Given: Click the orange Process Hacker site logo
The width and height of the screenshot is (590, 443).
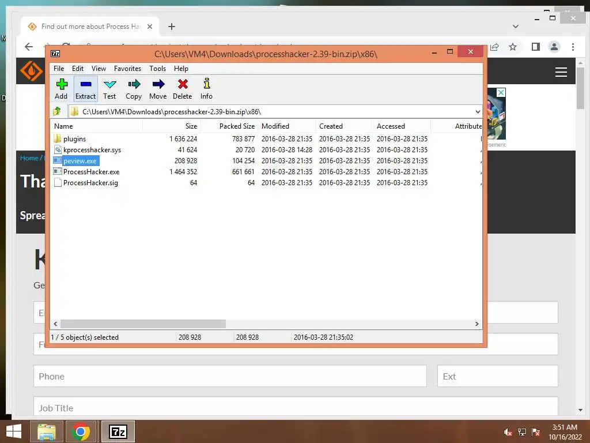Looking at the screenshot, I should coord(31,71).
